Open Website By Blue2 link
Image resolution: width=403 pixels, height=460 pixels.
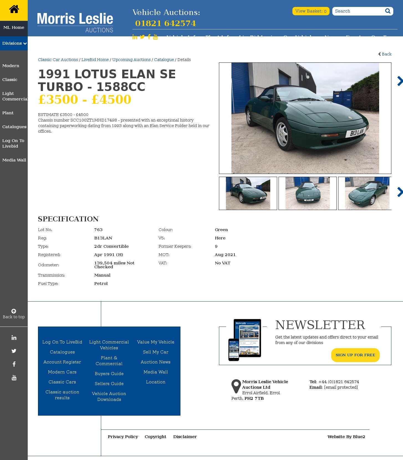tap(346, 437)
